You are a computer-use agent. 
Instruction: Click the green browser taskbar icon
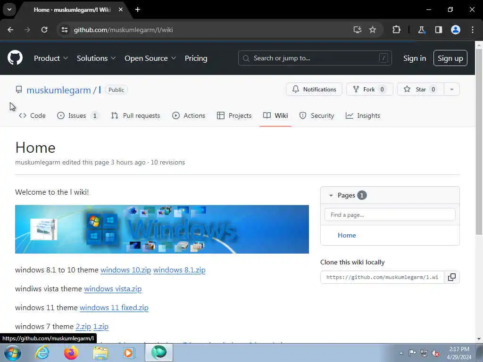(x=159, y=353)
